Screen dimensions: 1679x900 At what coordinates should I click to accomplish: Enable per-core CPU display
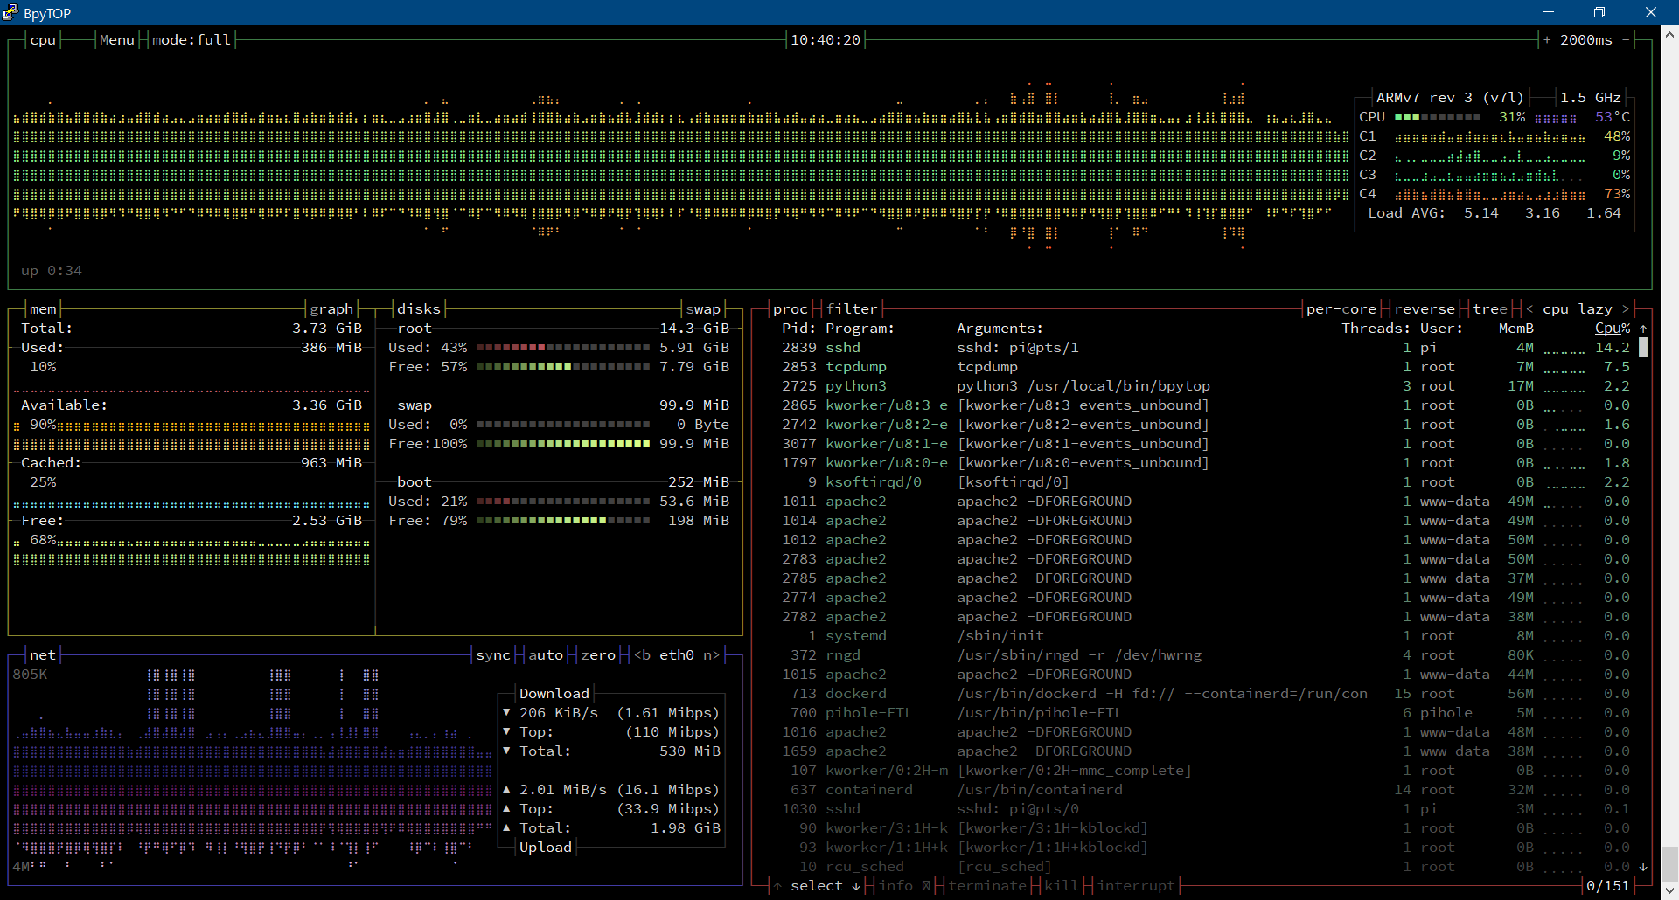[1342, 308]
